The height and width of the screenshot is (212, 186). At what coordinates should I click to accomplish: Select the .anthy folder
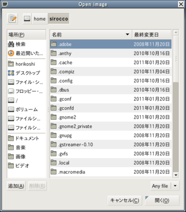111,53
